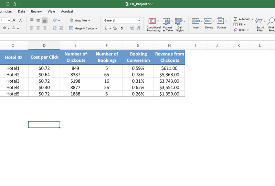Screen dimensions: 275x186
Task: Increase font size with larger A icon
Action: 14,20
